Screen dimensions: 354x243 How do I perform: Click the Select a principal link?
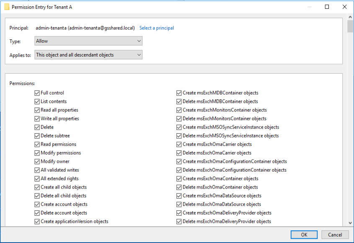click(x=156, y=28)
